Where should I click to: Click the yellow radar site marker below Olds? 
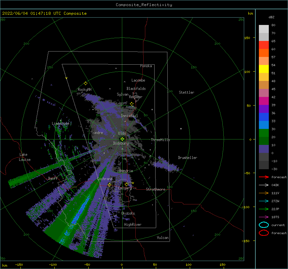(x=122, y=139)
